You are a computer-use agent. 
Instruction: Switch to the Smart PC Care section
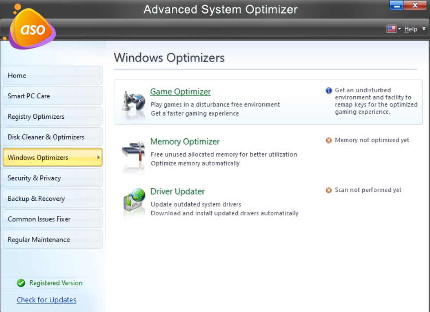(x=52, y=95)
